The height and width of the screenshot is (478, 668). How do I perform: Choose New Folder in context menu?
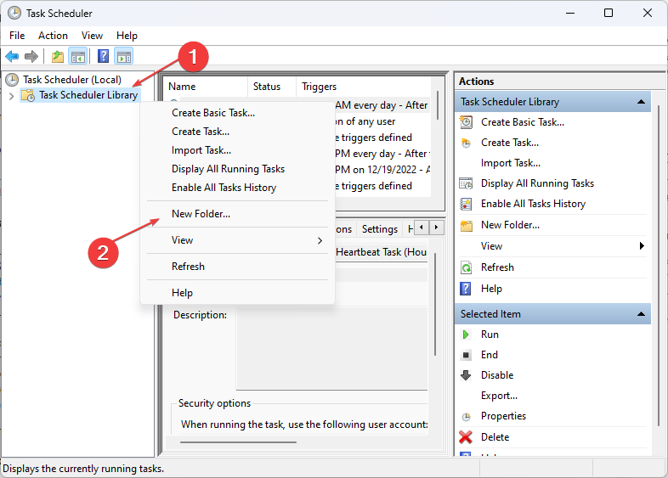238,214
